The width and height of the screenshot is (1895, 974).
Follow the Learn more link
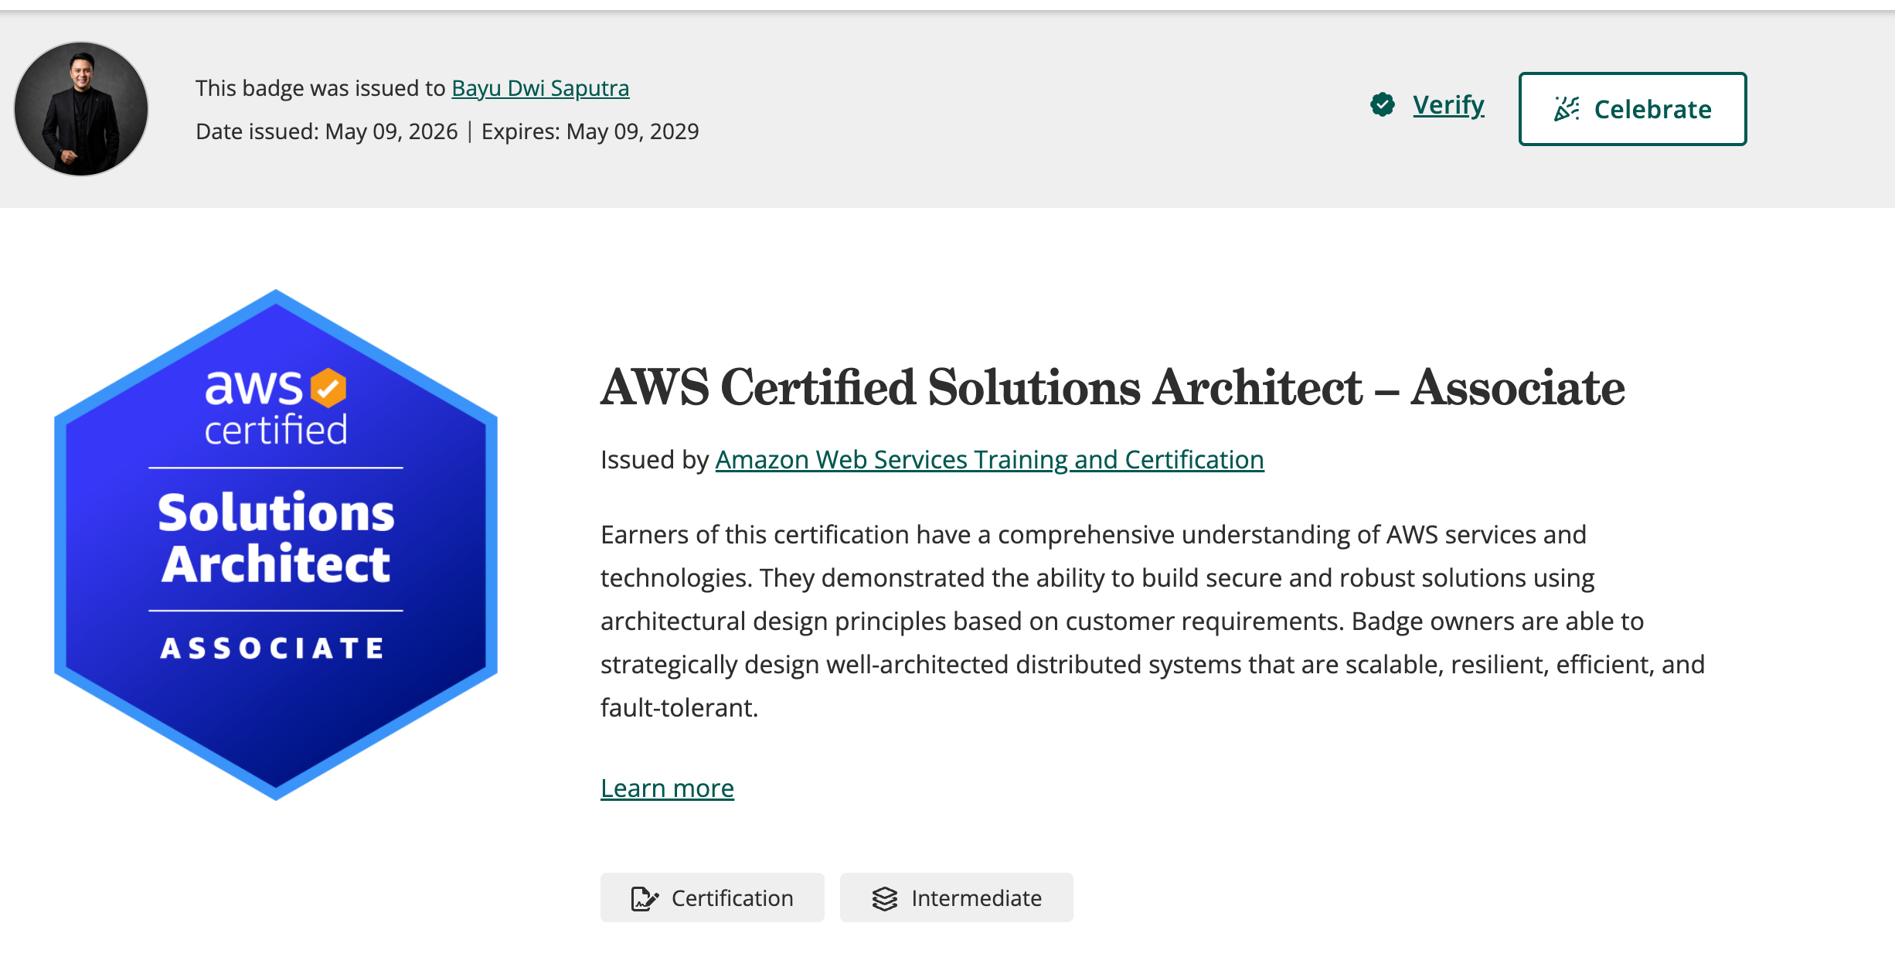point(667,788)
